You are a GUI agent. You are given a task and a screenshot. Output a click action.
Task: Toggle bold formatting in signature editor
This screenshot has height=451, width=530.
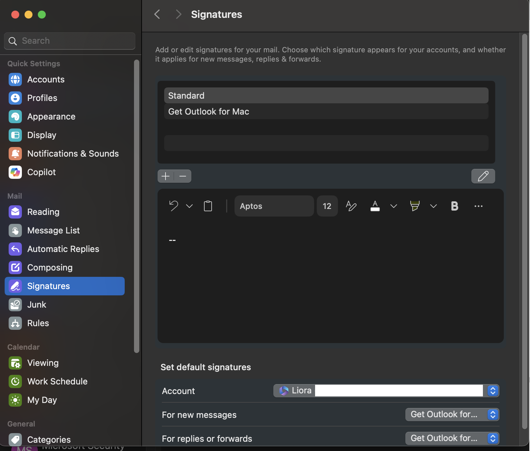point(455,206)
